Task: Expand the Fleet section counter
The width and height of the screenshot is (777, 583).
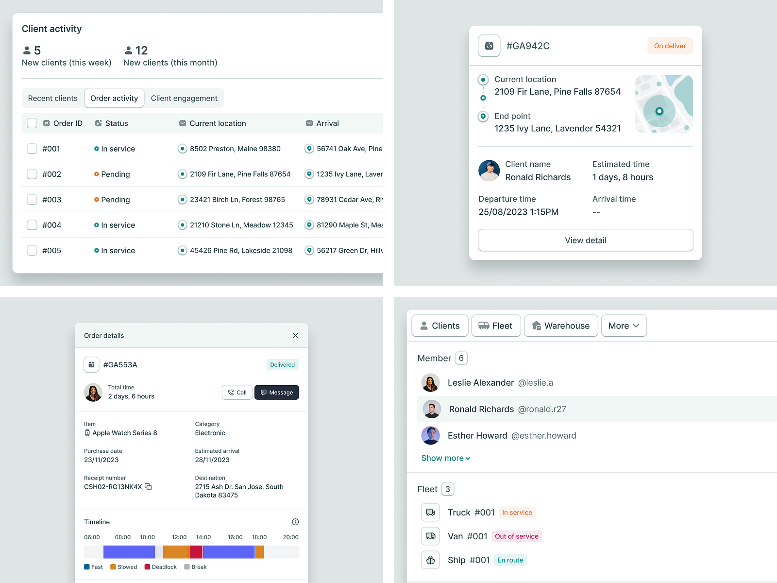Action: pos(447,489)
